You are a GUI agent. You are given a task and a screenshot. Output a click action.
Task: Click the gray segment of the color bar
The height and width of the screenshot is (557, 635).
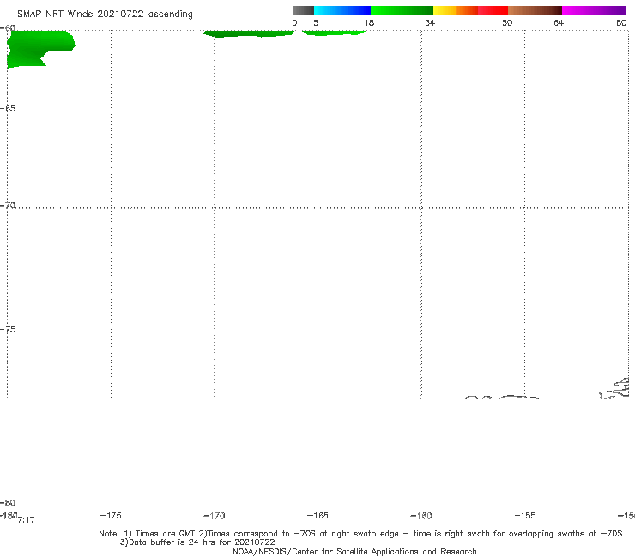tap(304, 10)
